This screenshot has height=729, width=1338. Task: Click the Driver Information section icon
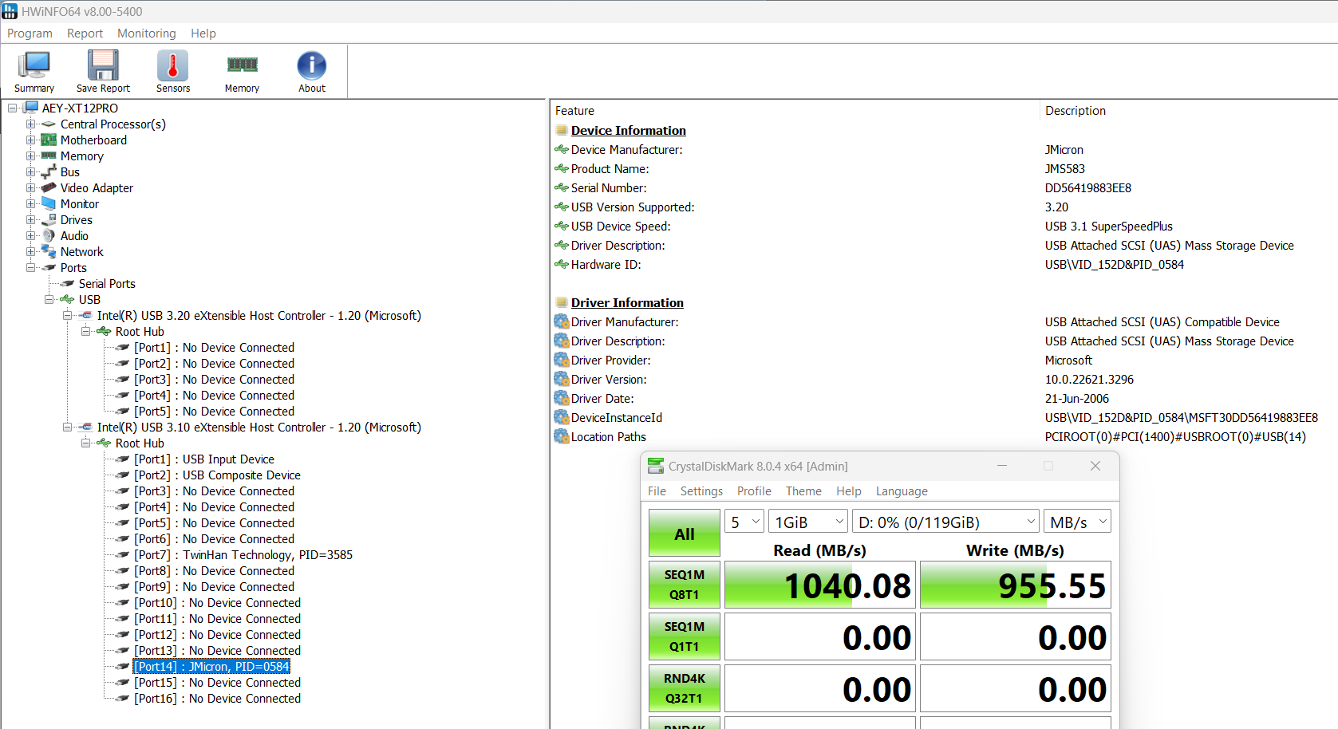(562, 303)
